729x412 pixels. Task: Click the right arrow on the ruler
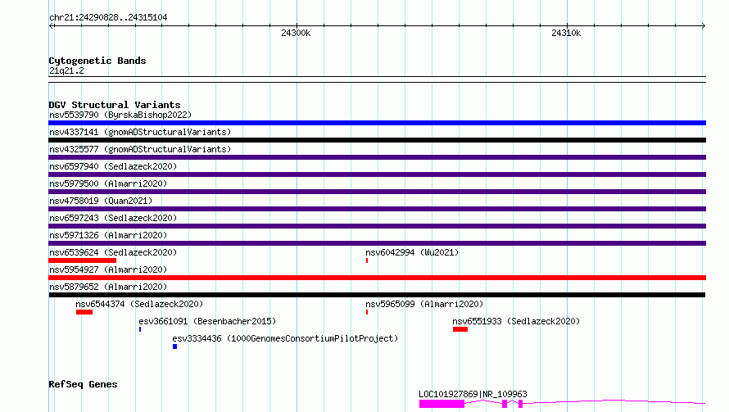(703, 26)
